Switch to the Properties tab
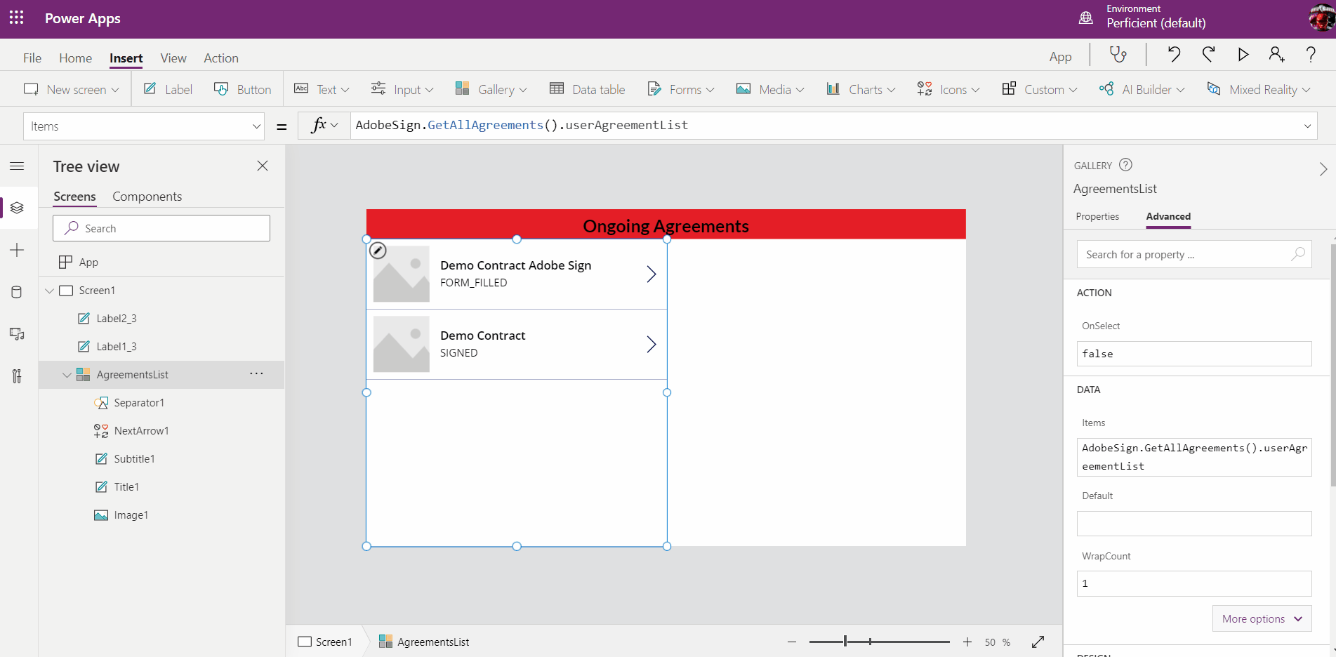The width and height of the screenshot is (1336, 657). pos(1097,216)
